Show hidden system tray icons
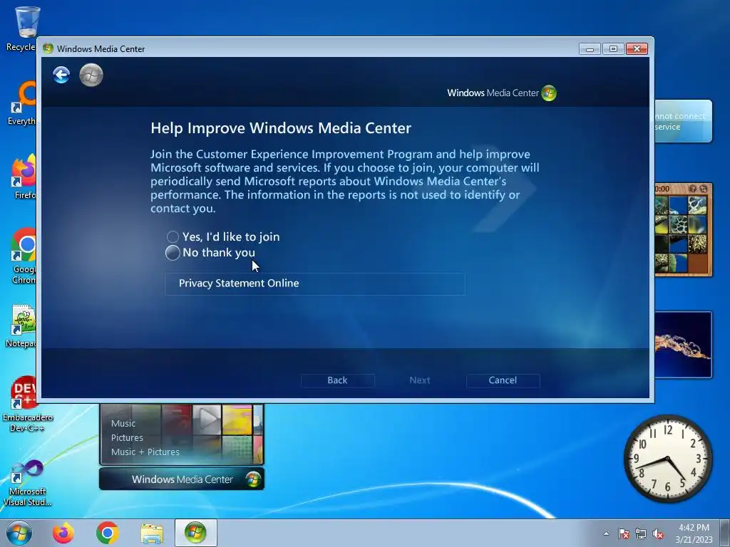This screenshot has width=730, height=547. click(x=606, y=533)
